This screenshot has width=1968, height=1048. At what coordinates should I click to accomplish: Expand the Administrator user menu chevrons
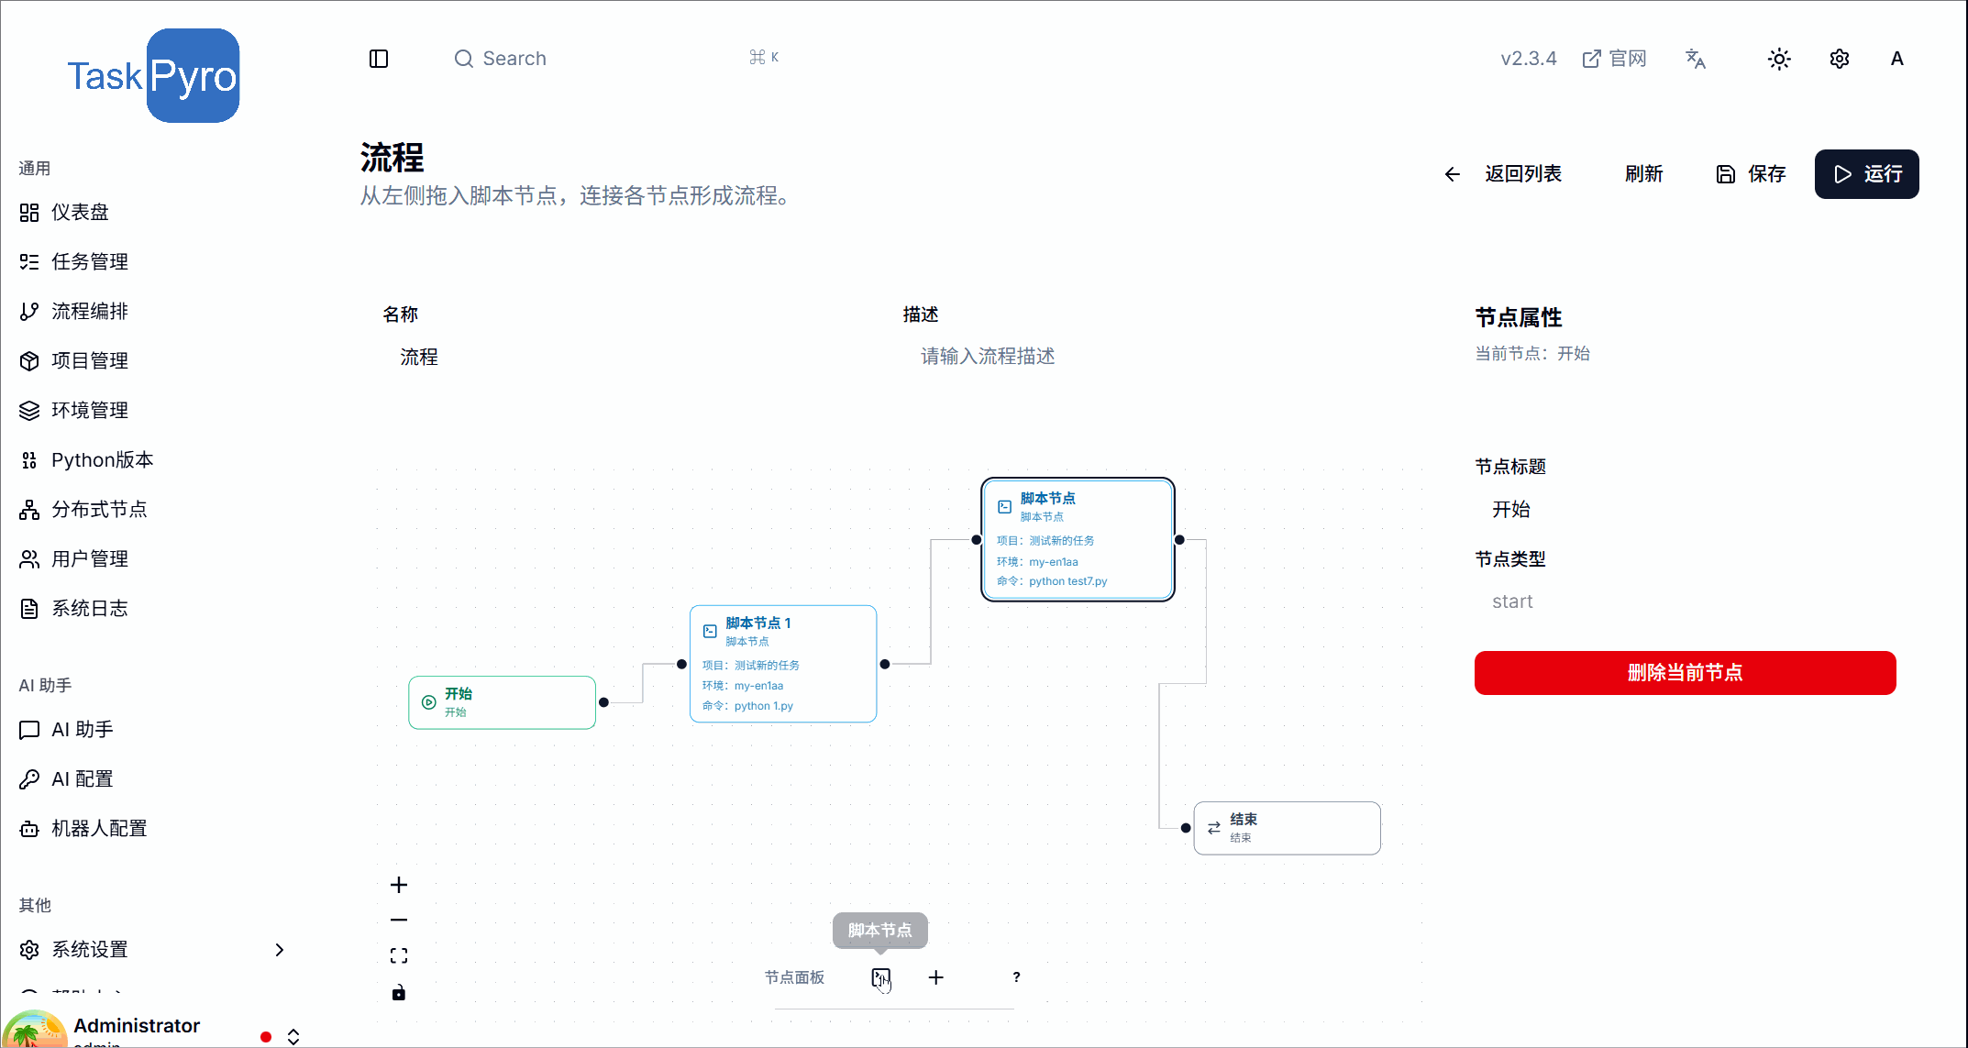[x=293, y=1037]
